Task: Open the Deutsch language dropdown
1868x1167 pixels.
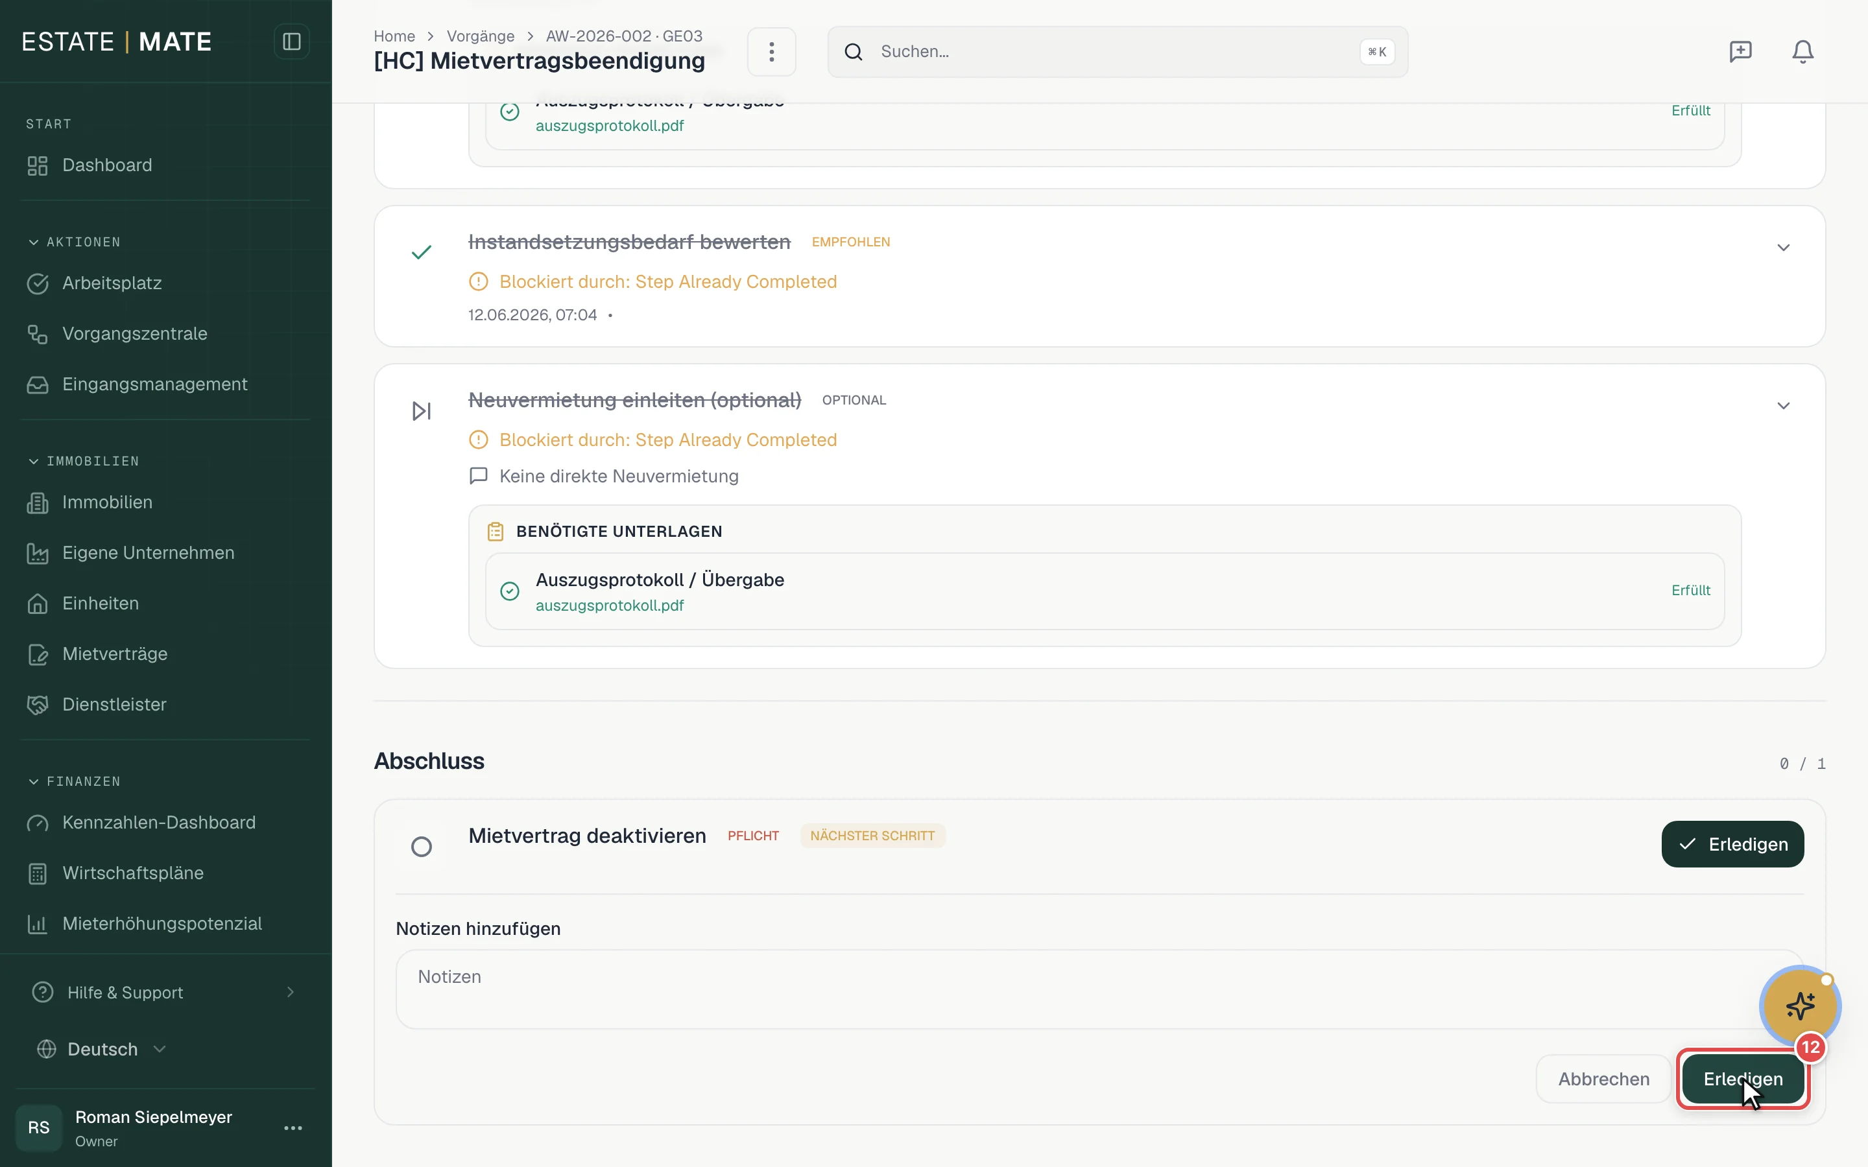Action: pyautogui.click(x=102, y=1050)
